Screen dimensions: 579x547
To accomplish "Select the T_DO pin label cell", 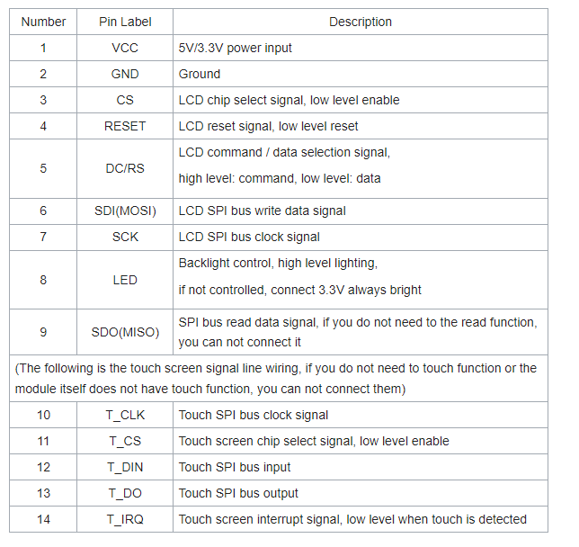I will coord(125,493).
